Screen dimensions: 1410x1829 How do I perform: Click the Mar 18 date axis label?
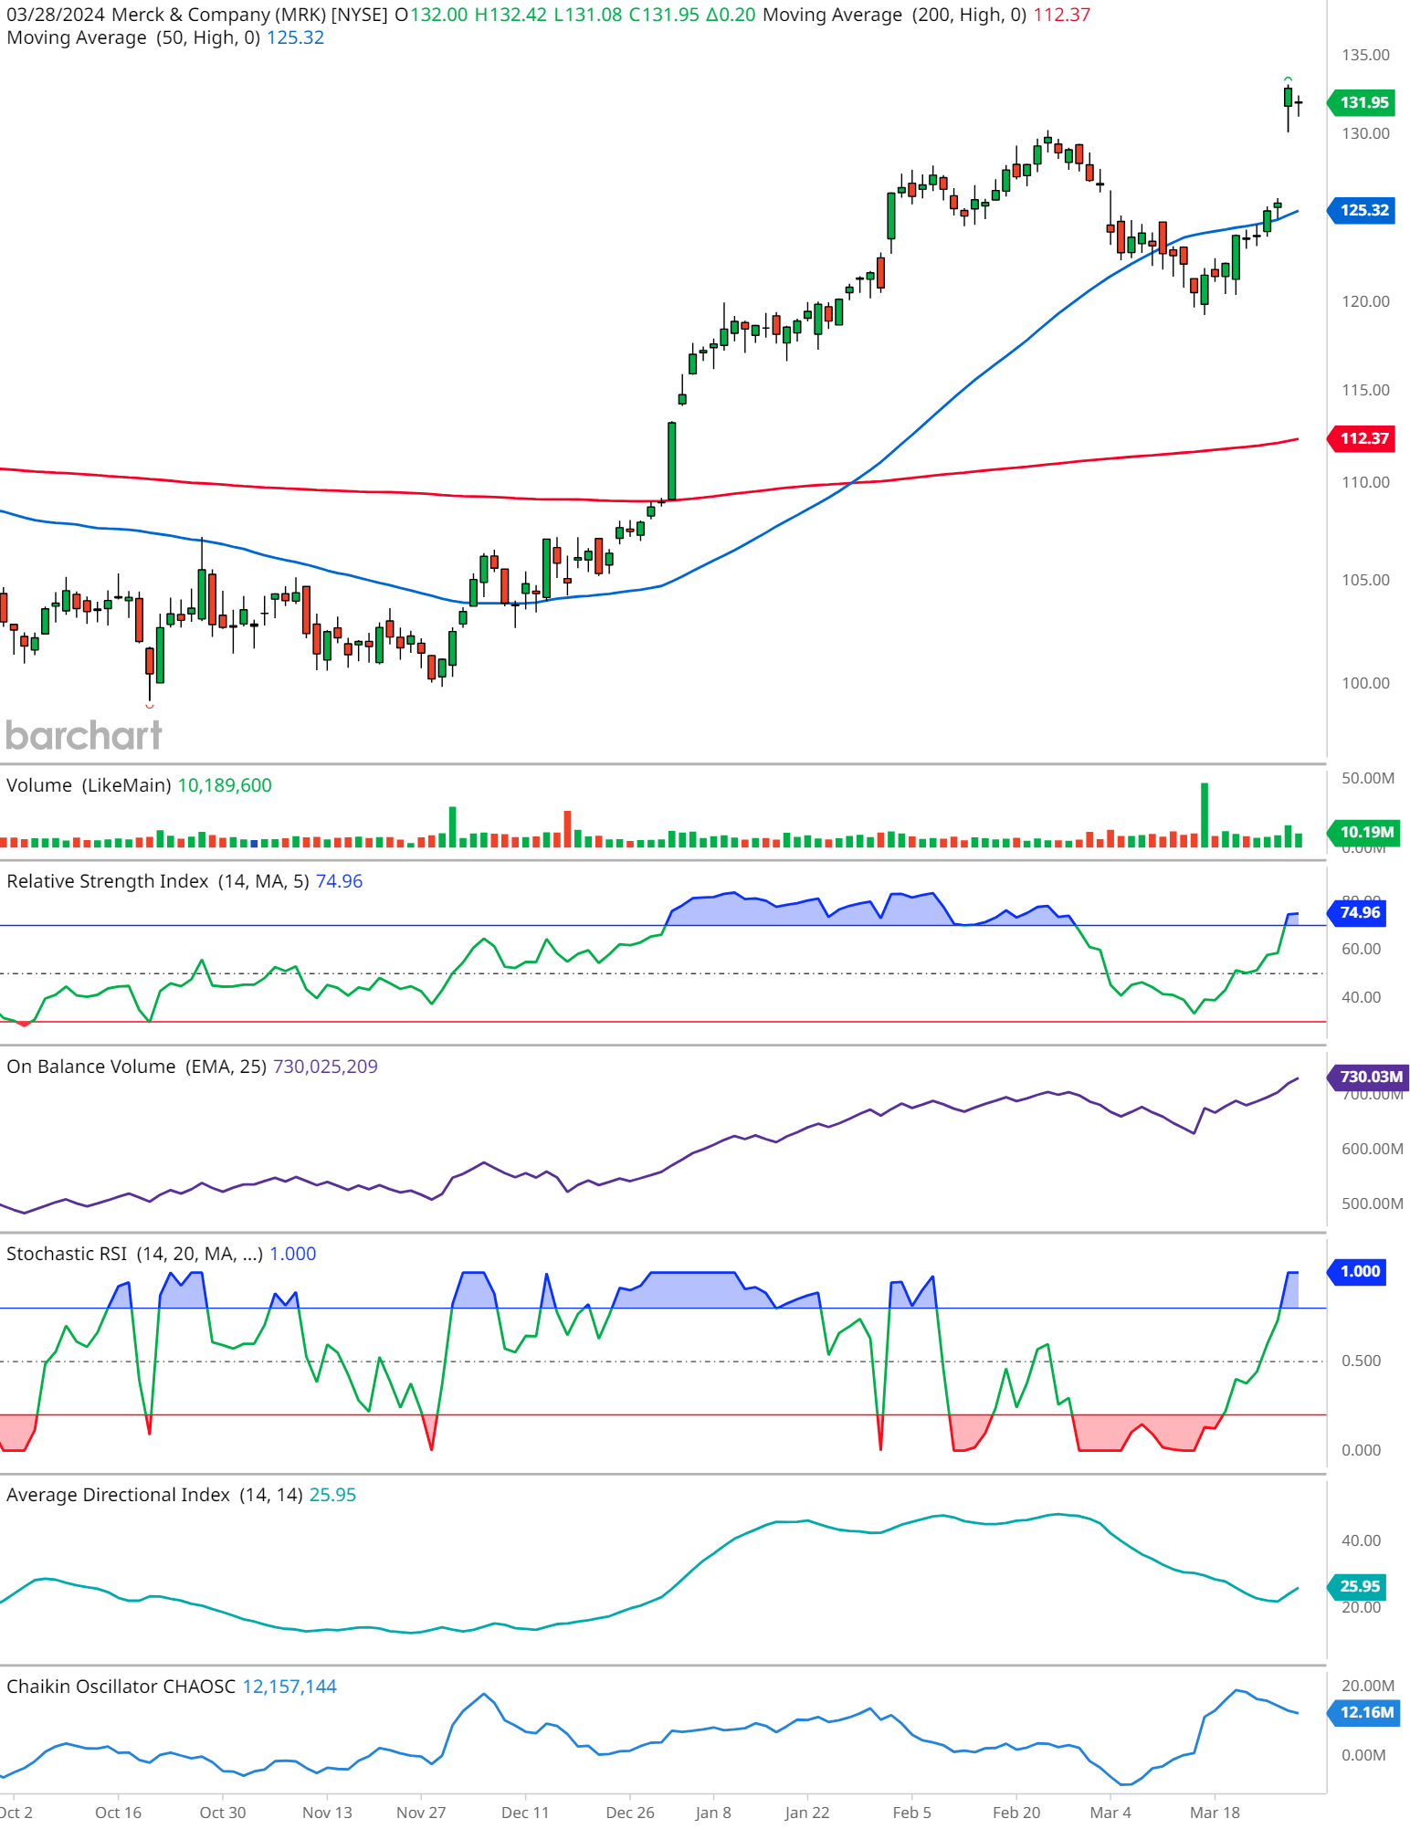[1215, 1813]
